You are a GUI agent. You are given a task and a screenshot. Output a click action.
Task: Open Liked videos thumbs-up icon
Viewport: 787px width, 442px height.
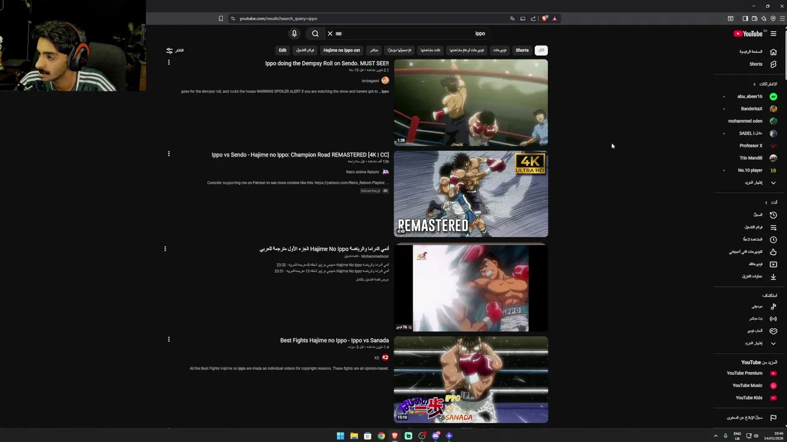pos(773,252)
